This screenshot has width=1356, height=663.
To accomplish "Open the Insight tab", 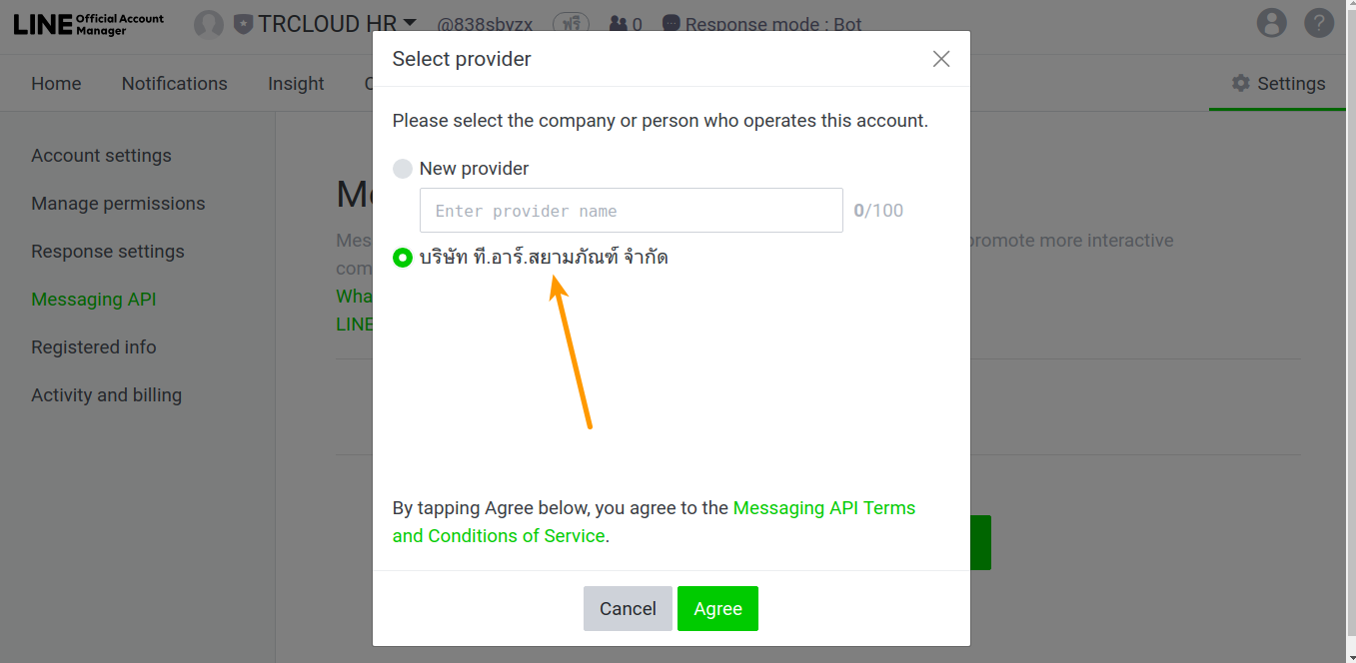I will pyautogui.click(x=296, y=84).
